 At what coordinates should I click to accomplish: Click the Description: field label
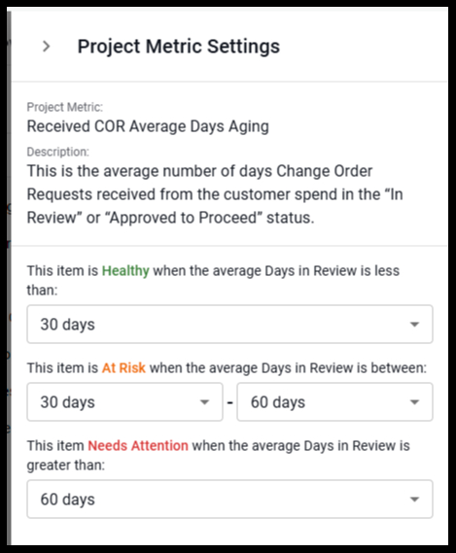tap(58, 152)
